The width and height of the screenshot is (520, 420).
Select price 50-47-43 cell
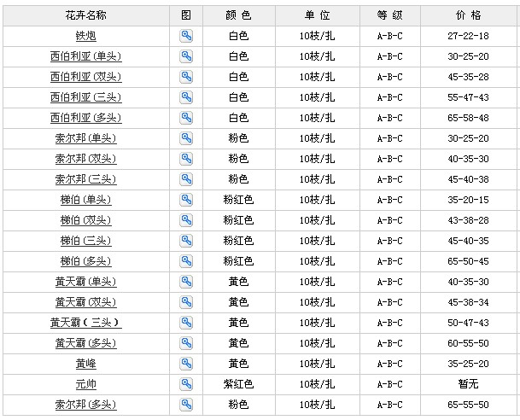tap(468, 323)
